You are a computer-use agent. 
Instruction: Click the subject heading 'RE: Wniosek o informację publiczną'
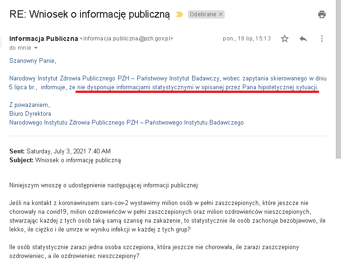90,14
